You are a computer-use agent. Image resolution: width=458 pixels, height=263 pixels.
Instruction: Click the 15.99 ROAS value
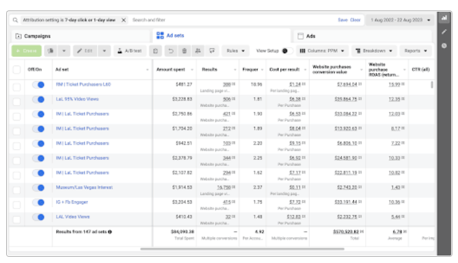(394, 84)
